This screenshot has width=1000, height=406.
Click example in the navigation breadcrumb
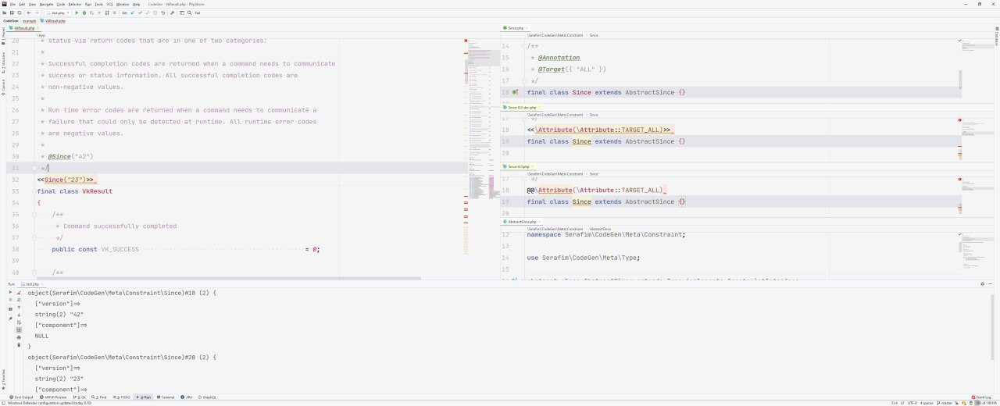click(29, 20)
